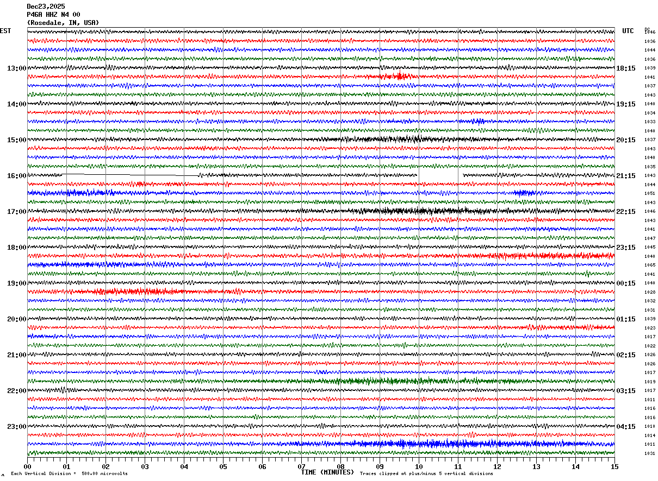
Task: Click the 23:00 EST row label
Action: tap(17, 426)
